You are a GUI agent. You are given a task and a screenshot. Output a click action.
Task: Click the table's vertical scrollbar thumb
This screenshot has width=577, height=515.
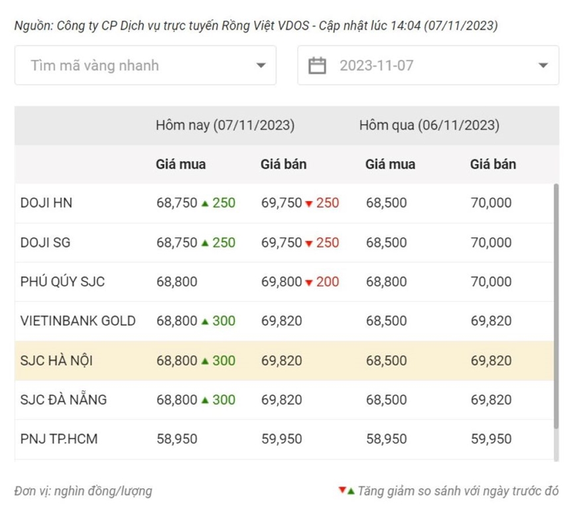(556, 306)
